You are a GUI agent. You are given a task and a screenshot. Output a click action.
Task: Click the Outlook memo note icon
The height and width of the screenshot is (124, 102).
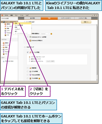coord(30,41)
